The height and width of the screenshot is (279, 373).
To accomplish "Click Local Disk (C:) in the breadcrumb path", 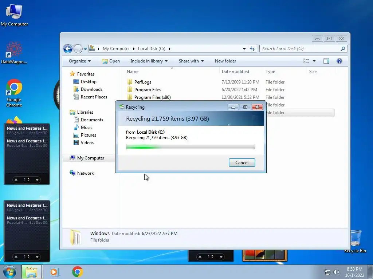I will [x=152, y=49].
